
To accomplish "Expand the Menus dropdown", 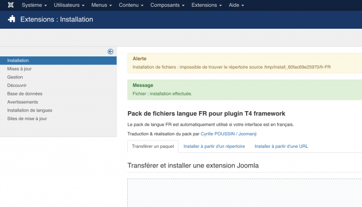I will (x=101, y=5).
